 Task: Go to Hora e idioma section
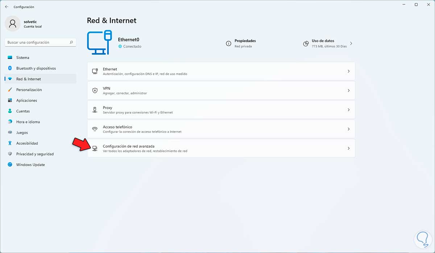pyautogui.click(x=41, y=122)
